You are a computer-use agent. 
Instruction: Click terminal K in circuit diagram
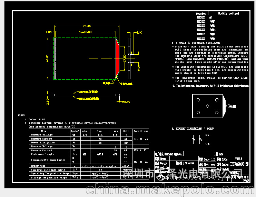click(x=207, y=144)
